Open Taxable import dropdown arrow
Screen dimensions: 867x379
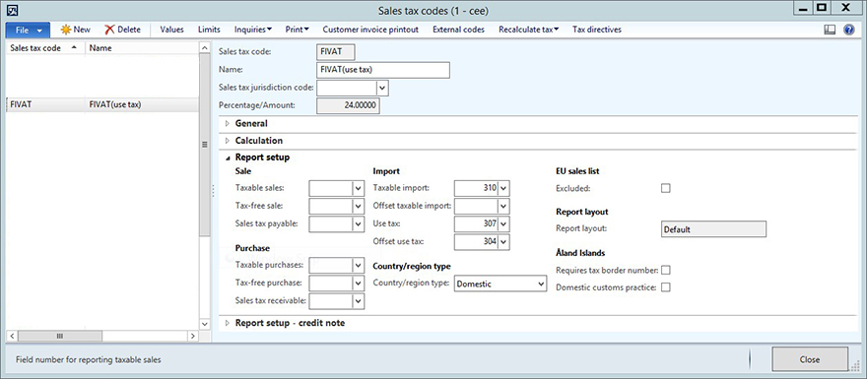coord(503,188)
